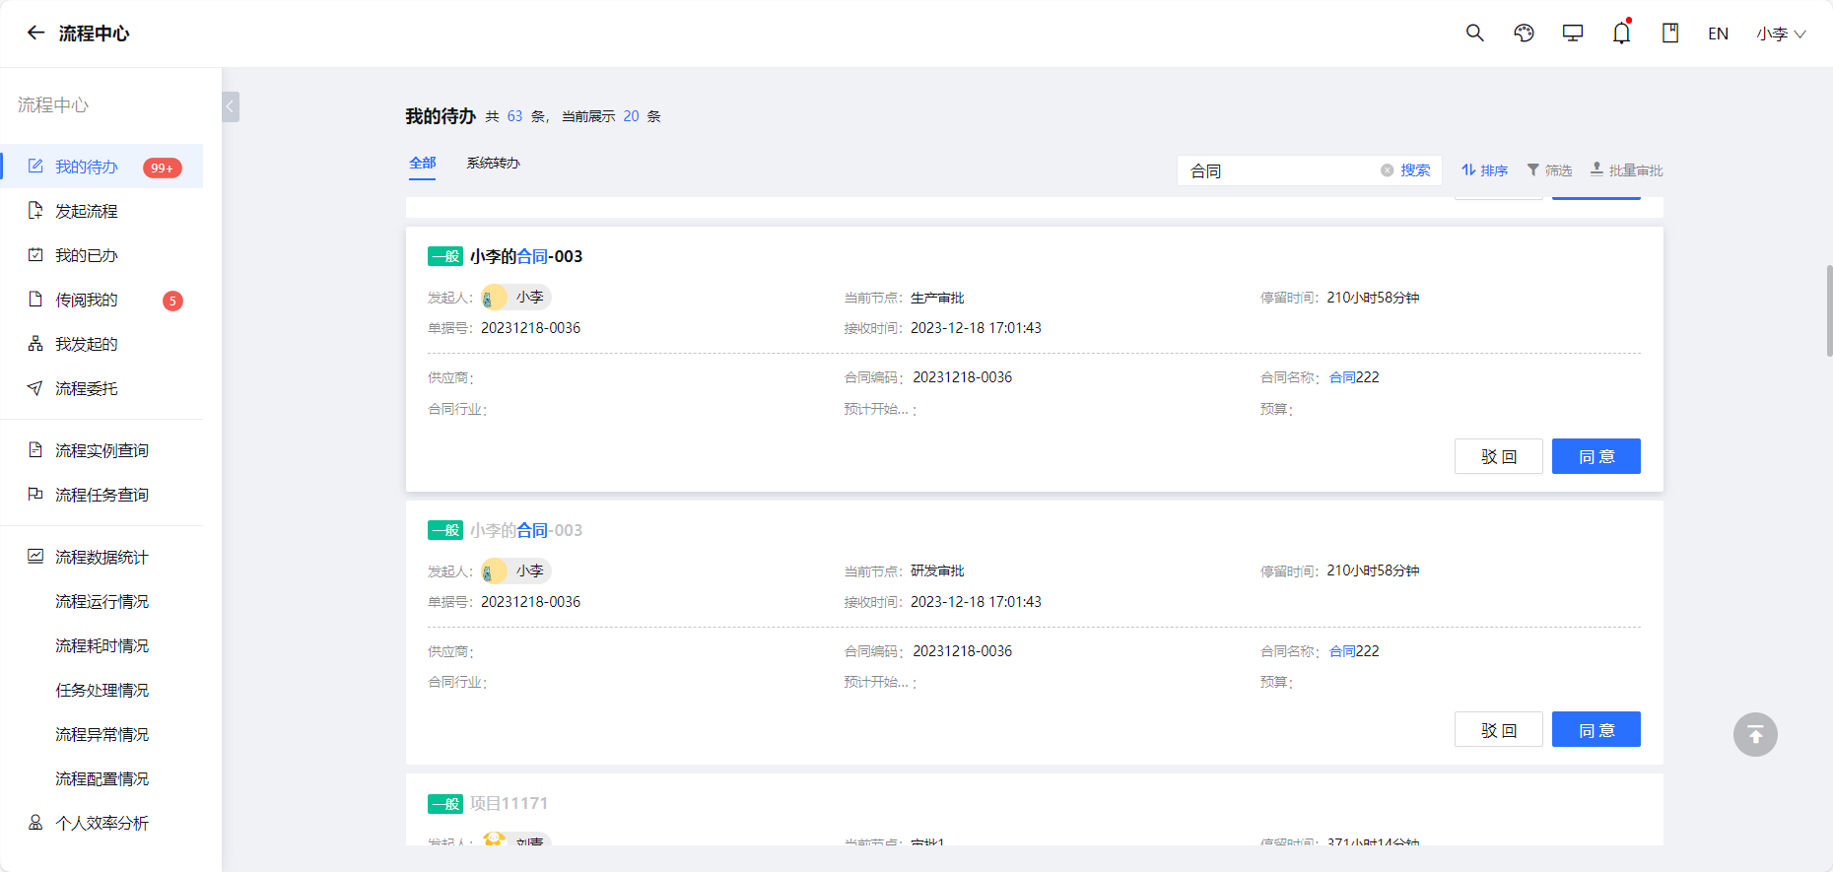Screen dimensions: 1833x872
Task: Click 单据号 20231218-0036 on 生产审批 card
Action: (530, 328)
